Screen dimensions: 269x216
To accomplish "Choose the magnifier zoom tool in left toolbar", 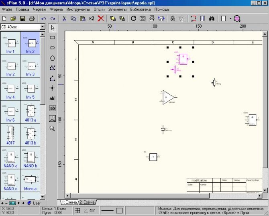I will (x=52, y=128).
